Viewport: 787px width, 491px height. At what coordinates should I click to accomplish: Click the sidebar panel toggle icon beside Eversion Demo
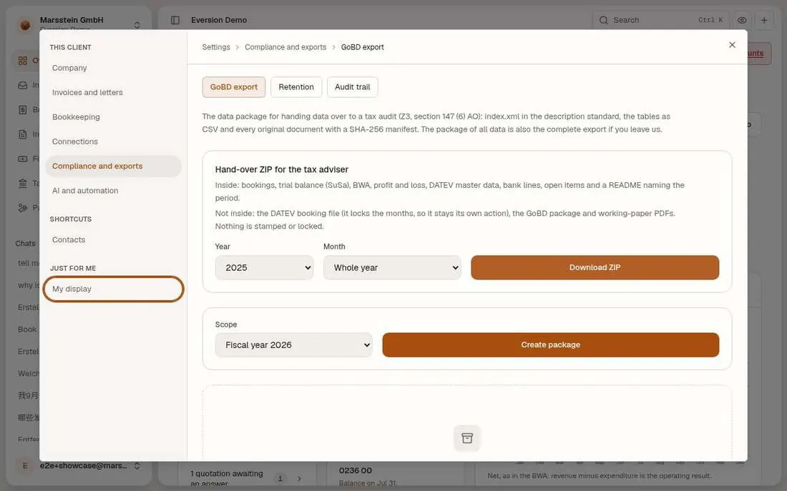[x=175, y=20]
